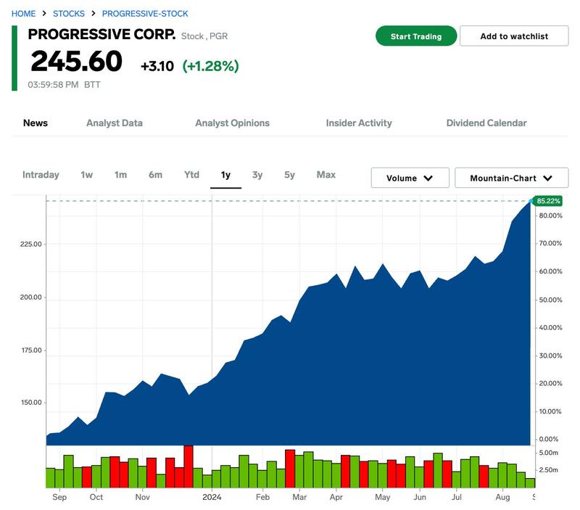
Task: Click the 175.00 price axis label
Action: coord(31,350)
